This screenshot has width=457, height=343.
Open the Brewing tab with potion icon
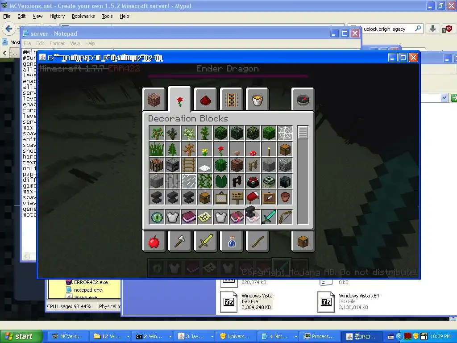231,241
